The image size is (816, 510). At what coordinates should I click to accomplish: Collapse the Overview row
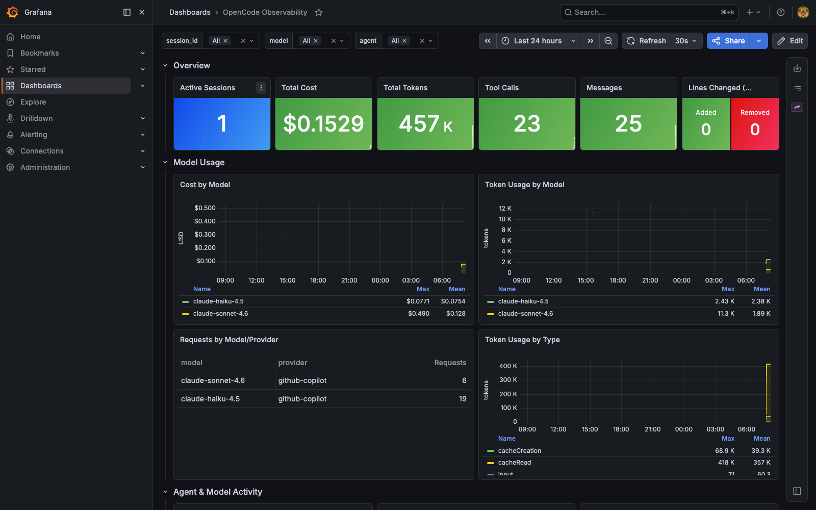tap(165, 65)
